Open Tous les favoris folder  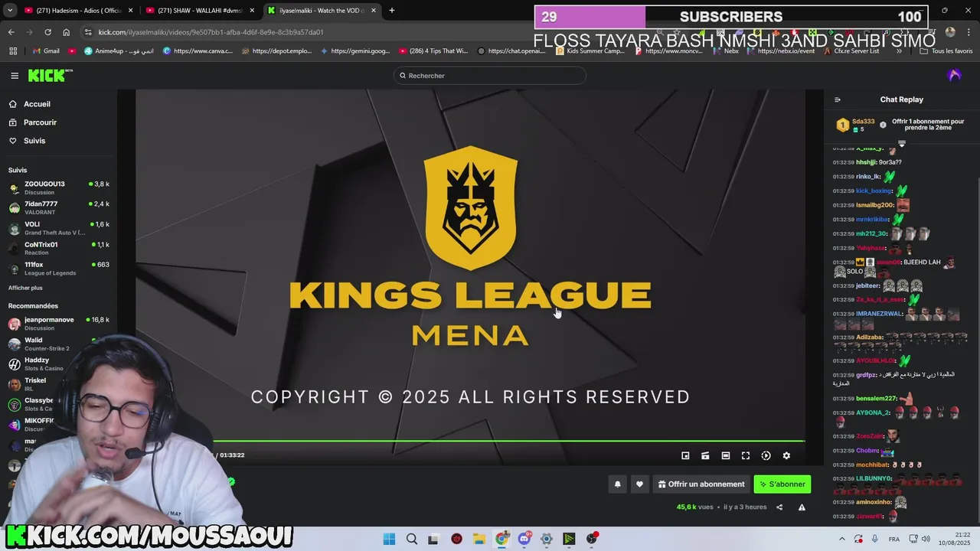[946, 51]
